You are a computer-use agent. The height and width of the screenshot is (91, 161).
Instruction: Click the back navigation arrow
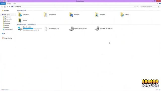(2, 7)
